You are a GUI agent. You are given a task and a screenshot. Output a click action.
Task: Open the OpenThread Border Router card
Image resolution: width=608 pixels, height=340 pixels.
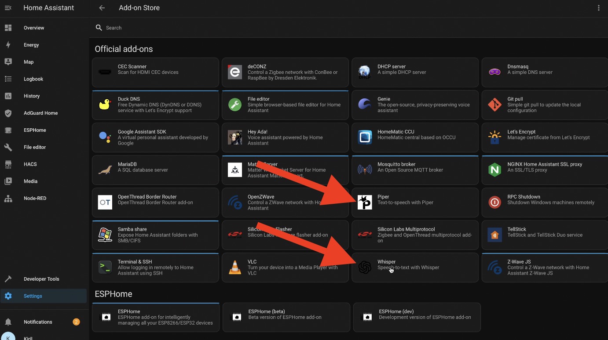pos(155,202)
